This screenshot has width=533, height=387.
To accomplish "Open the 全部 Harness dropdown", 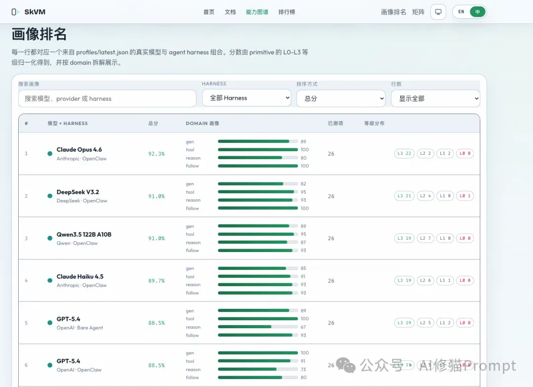I will click(246, 98).
